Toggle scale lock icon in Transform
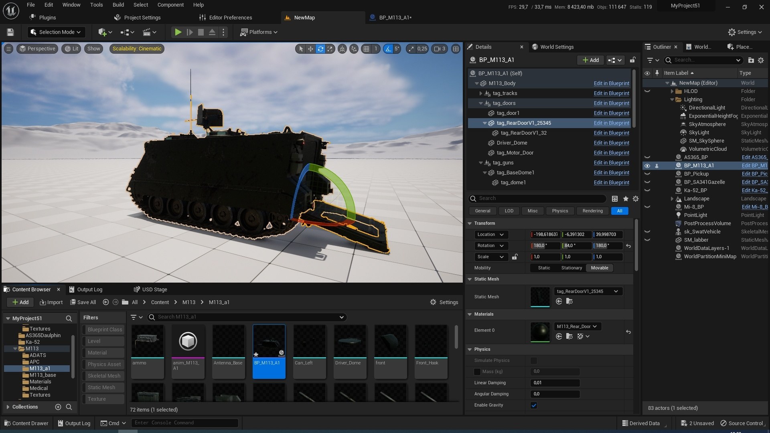 (x=515, y=257)
